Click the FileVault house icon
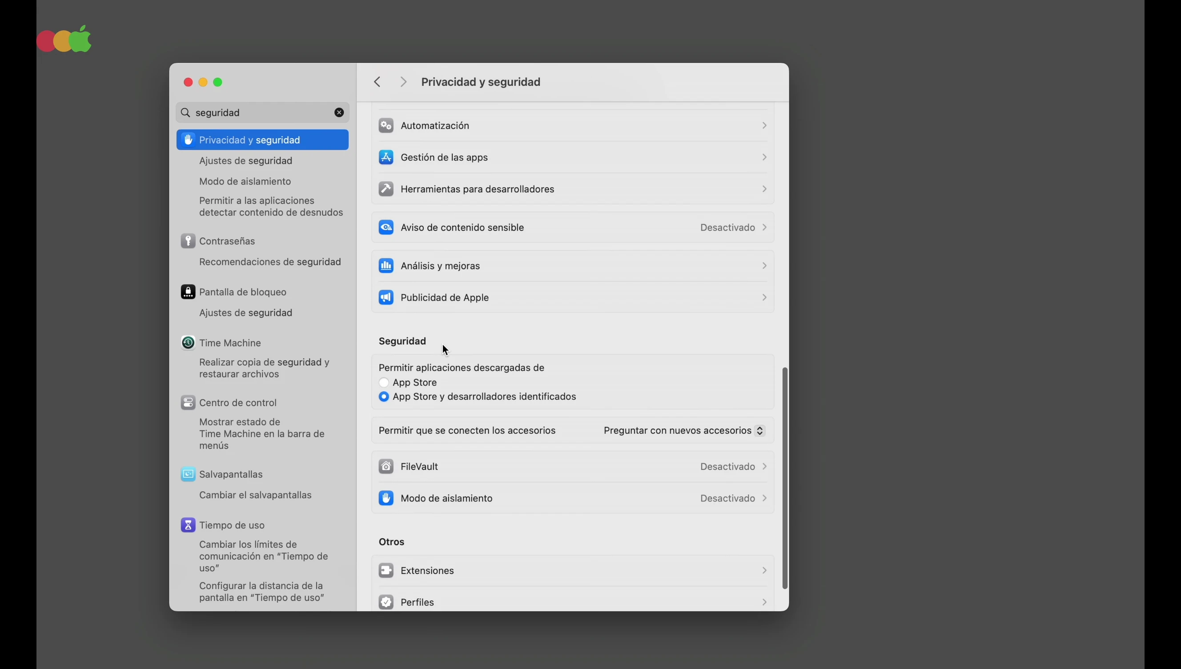The width and height of the screenshot is (1181, 669). point(386,466)
